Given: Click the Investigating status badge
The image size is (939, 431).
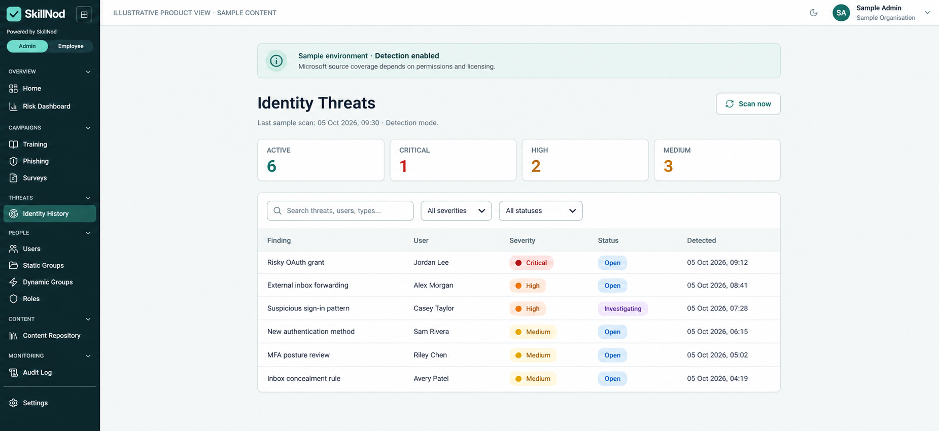Looking at the screenshot, I should tap(623, 309).
